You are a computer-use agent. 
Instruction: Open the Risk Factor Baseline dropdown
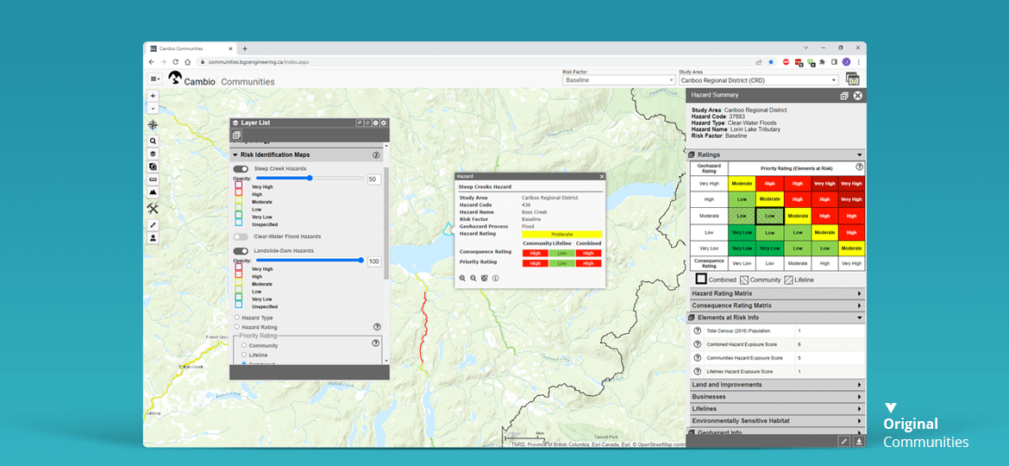[x=618, y=80]
